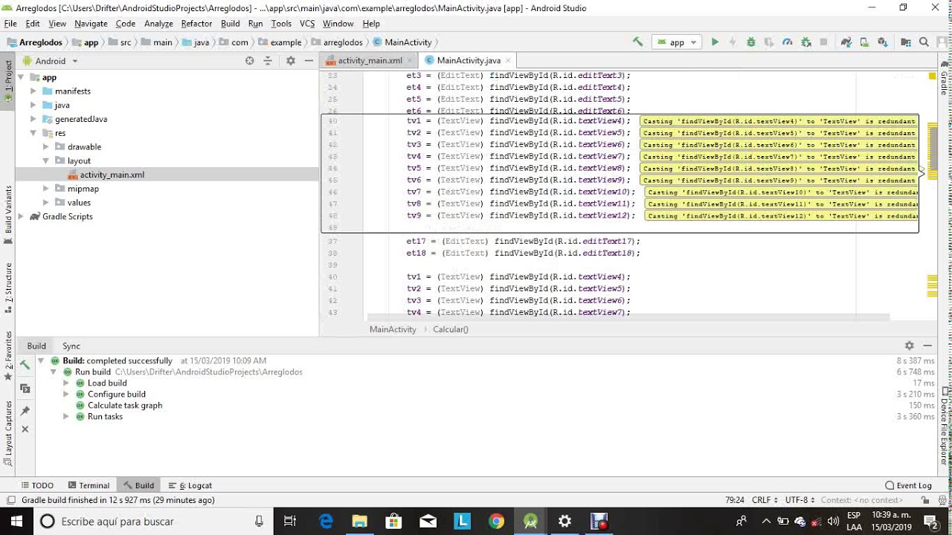Screen dimensions: 952x535
Task: Click the Search Everywhere magnifier icon
Action: (x=924, y=42)
